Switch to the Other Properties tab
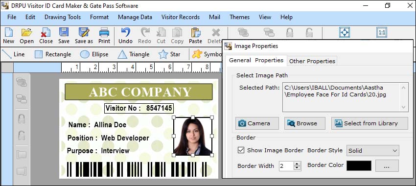416x186 pixels. [312, 61]
